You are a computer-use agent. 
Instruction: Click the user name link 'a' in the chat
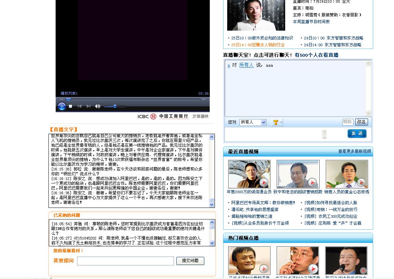click(229, 65)
